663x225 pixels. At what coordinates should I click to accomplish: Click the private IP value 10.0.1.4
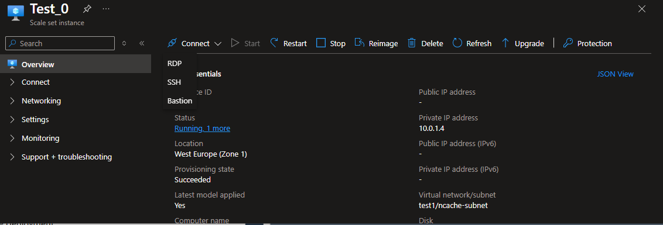click(x=431, y=129)
